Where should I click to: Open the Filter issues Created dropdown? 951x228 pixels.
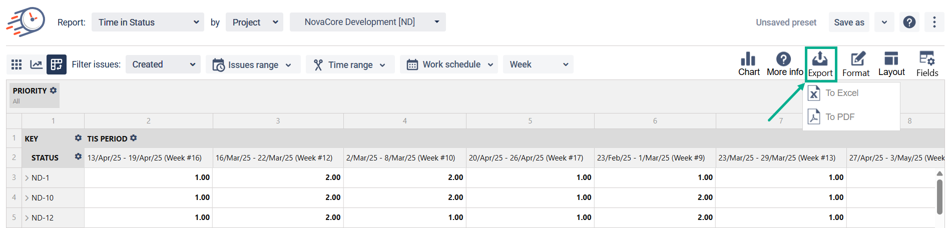coord(163,64)
